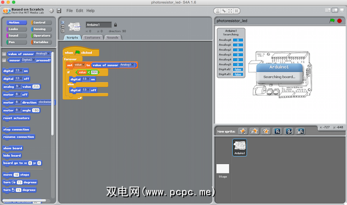The image size is (347, 205).
Task: Switch to the Costumes tab
Action: coord(93,37)
